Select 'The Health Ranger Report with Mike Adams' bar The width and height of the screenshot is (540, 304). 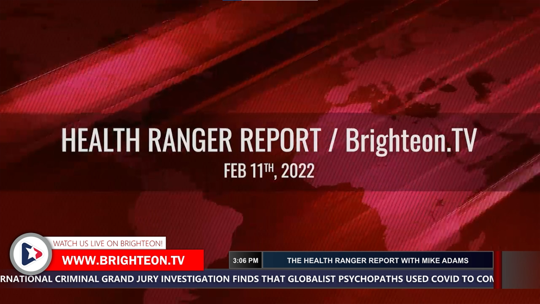378,261
